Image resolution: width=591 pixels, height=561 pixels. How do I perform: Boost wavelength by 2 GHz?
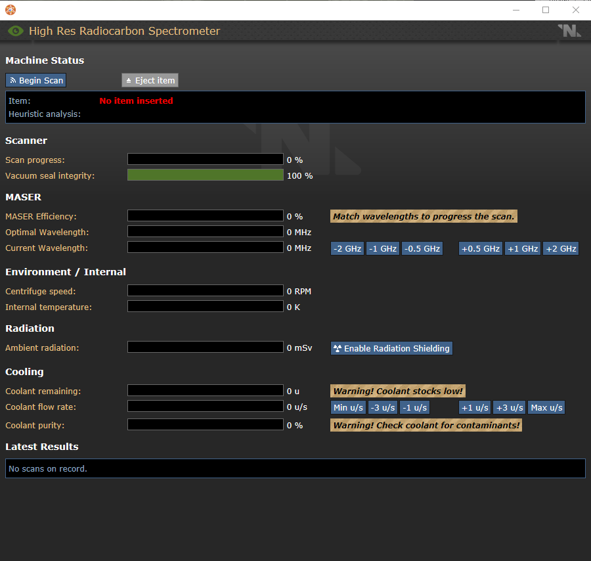pos(561,249)
